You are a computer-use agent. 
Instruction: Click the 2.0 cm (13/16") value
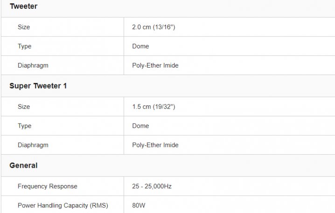[154, 27]
